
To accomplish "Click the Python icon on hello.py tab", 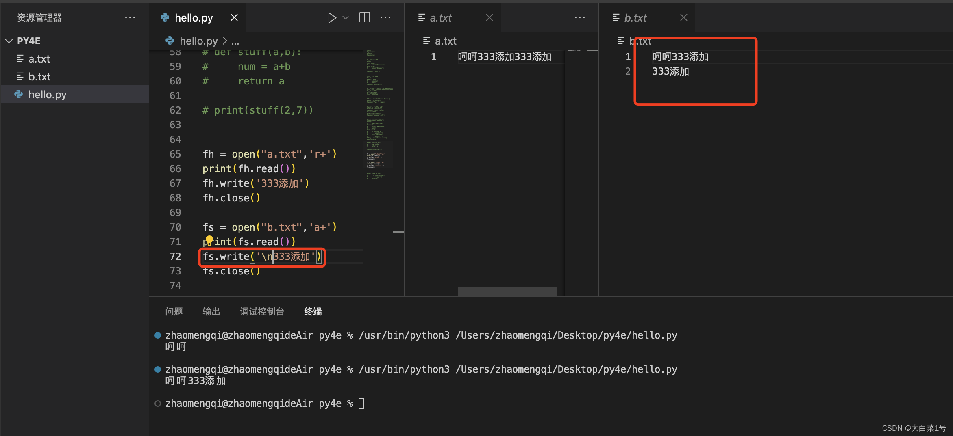I will coord(165,17).
